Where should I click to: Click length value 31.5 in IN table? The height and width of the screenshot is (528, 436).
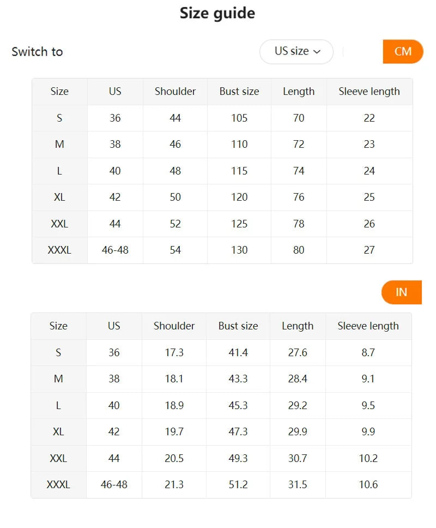pyautogui.click(x=297, y=484)
